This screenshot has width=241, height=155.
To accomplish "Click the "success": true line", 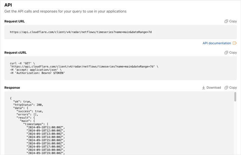I will click(x=30, y=111).
